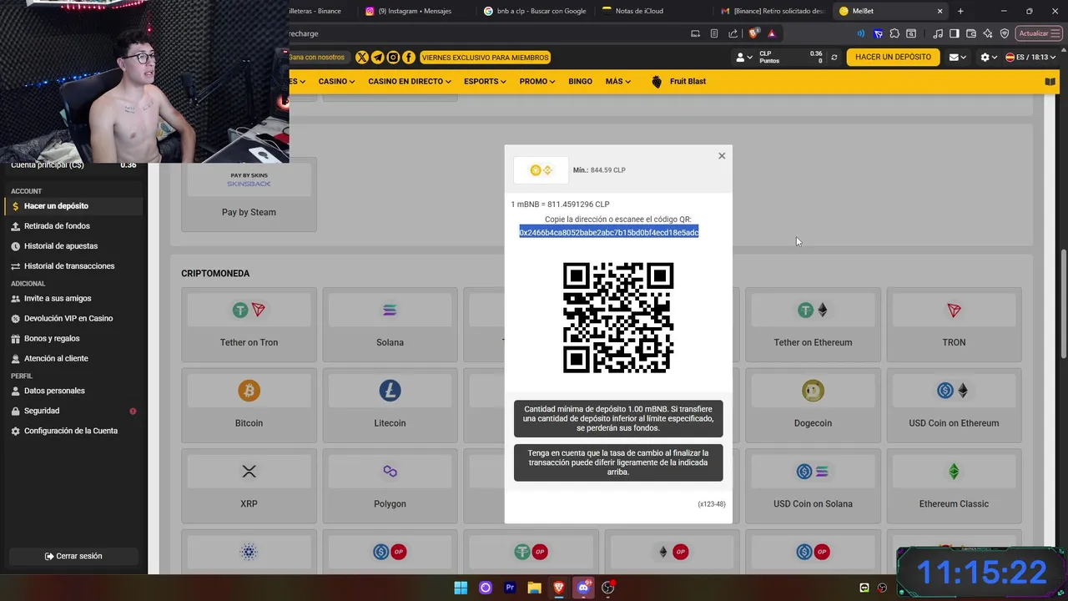Expand Casino en directo menu
The image size is (1068, 601).
coord(409,81)
